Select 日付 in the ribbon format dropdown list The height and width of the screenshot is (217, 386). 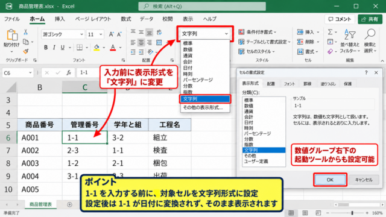tap(188, 68)
